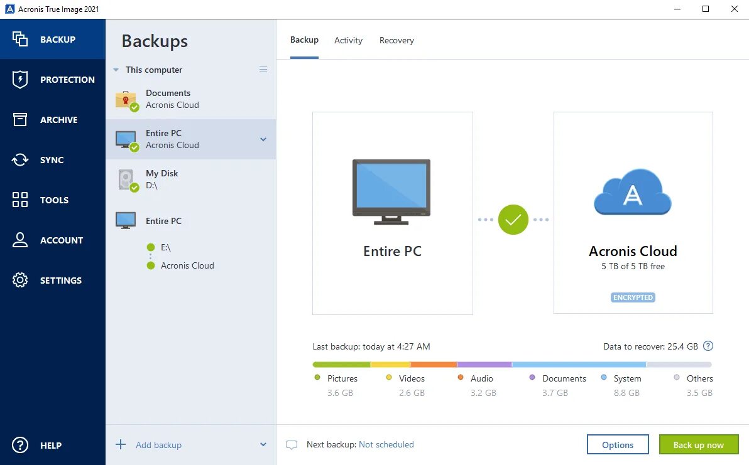This screenshot has width=749, height=465.
Task: Click the green Pictures segment of data bar
Action: pos(342,365)
